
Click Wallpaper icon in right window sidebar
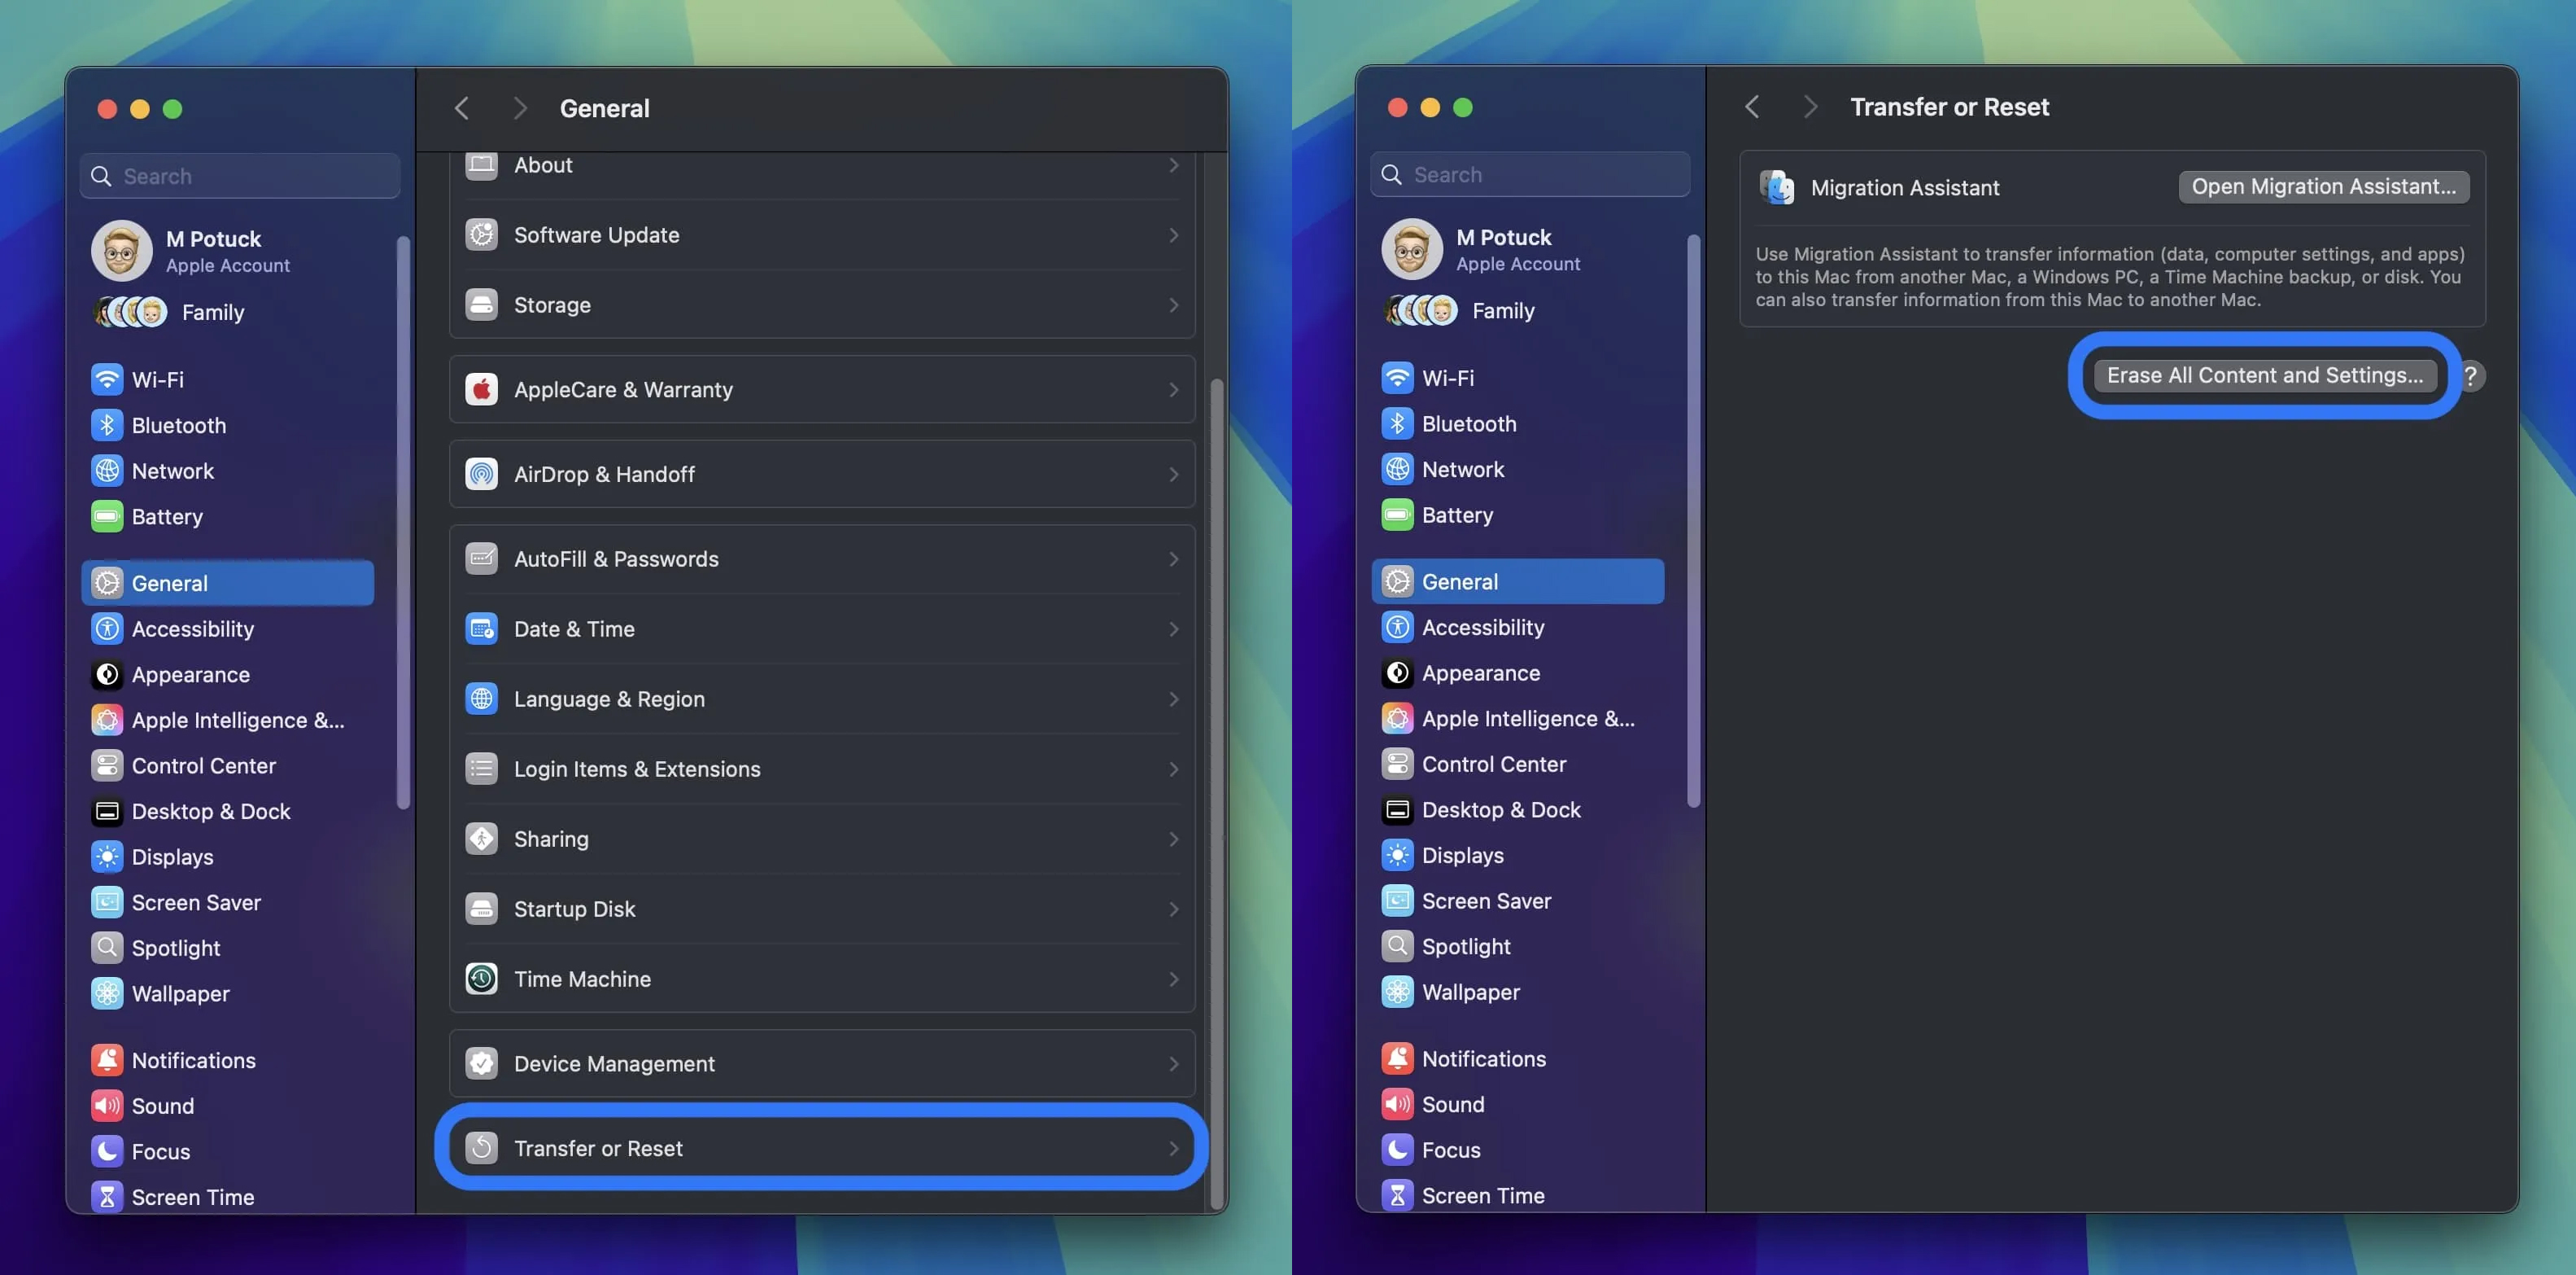point(1397,992)
